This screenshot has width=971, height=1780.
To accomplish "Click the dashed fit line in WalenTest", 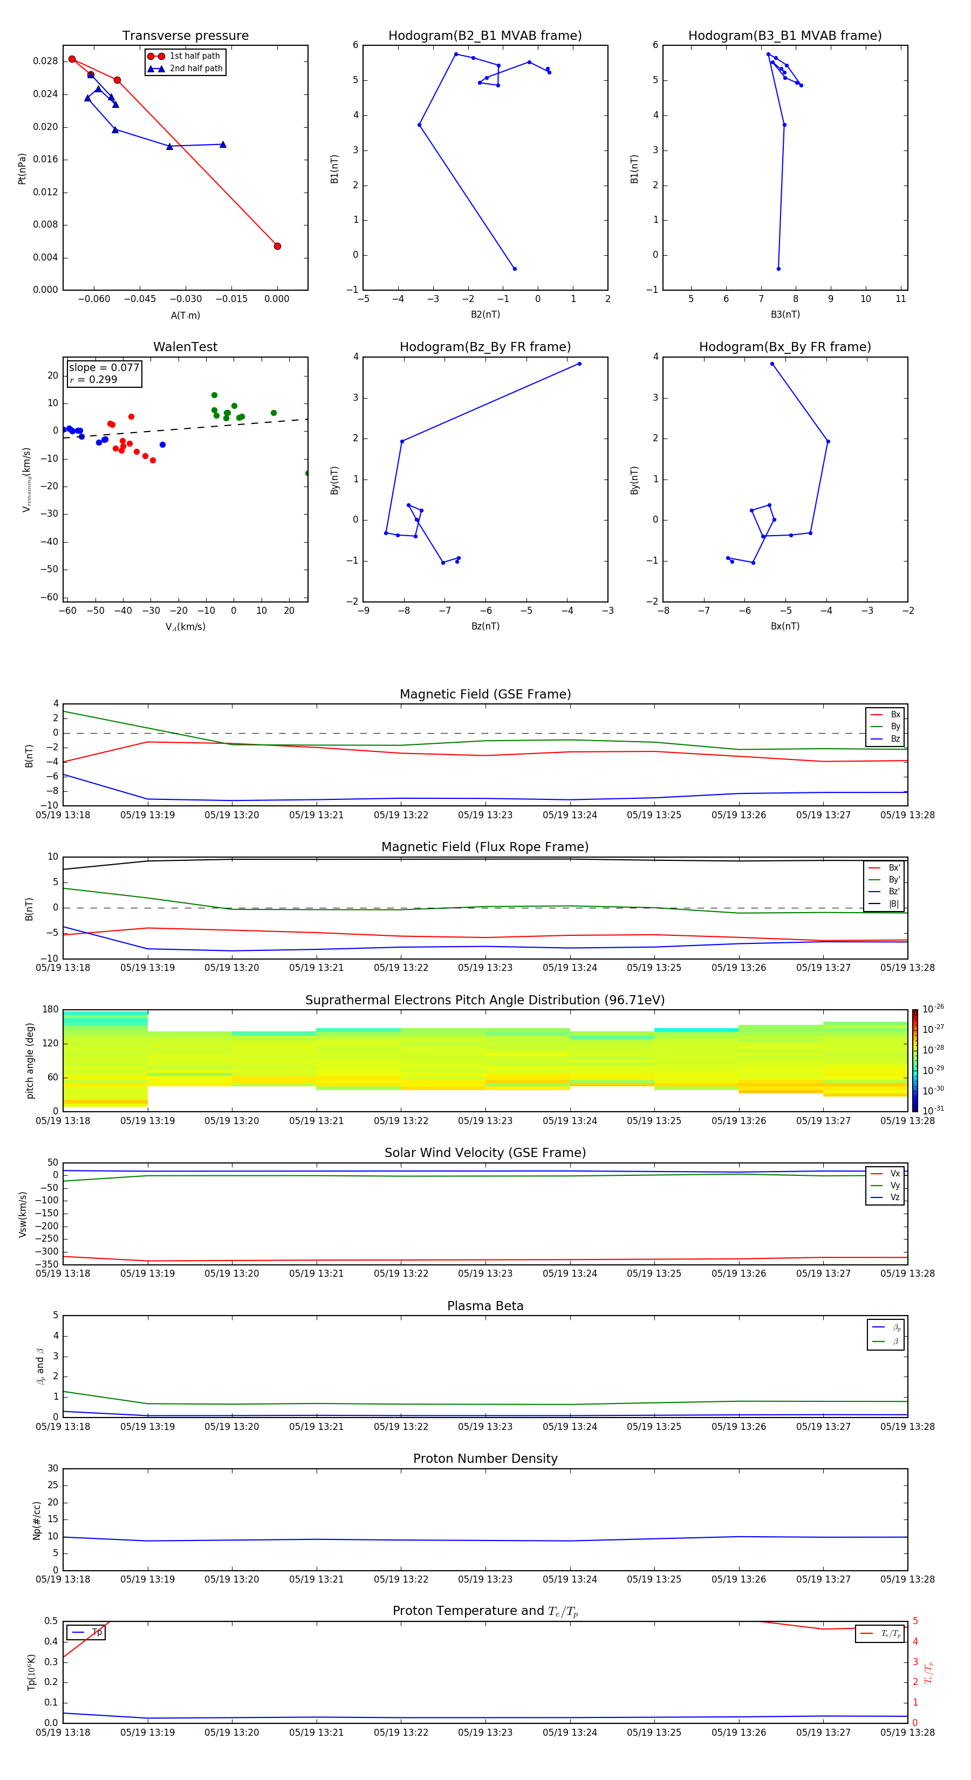I will (x=185, y=428).
